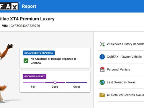The height and width of the screenshot is (108, 144).
Task: Choose the Good reliability label
Action: coord(55,87)
